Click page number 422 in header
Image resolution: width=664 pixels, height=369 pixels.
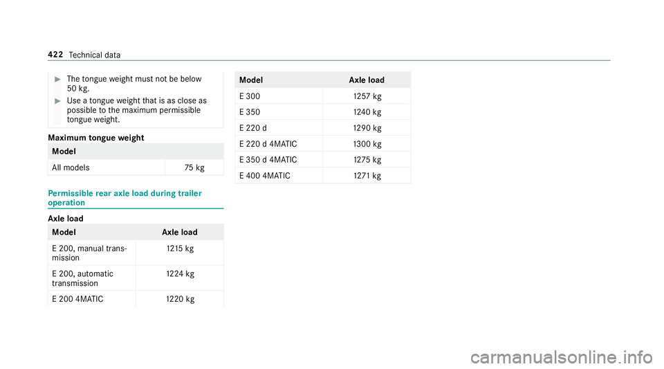coord(55,55)
